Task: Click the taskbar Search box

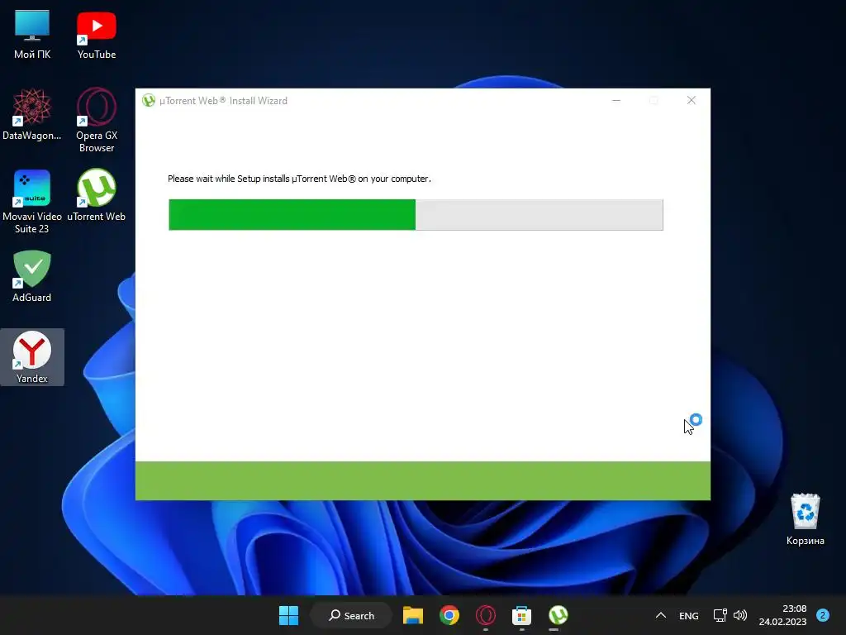Action: click(351, 615)
